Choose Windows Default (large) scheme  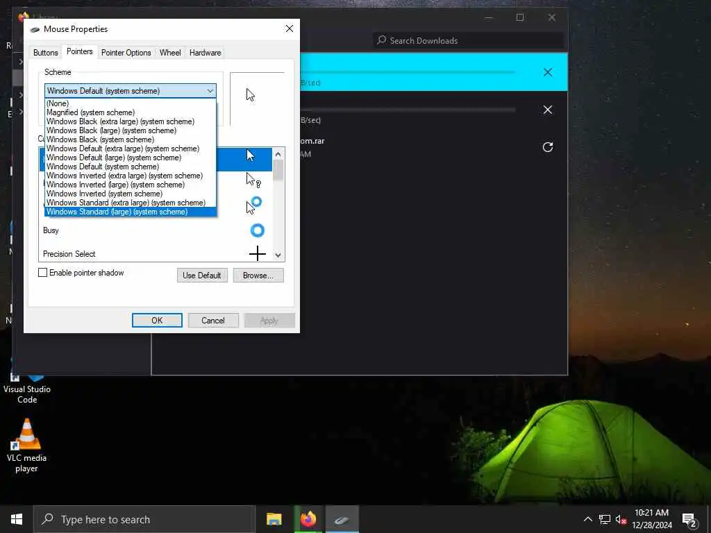pos(131,158)
